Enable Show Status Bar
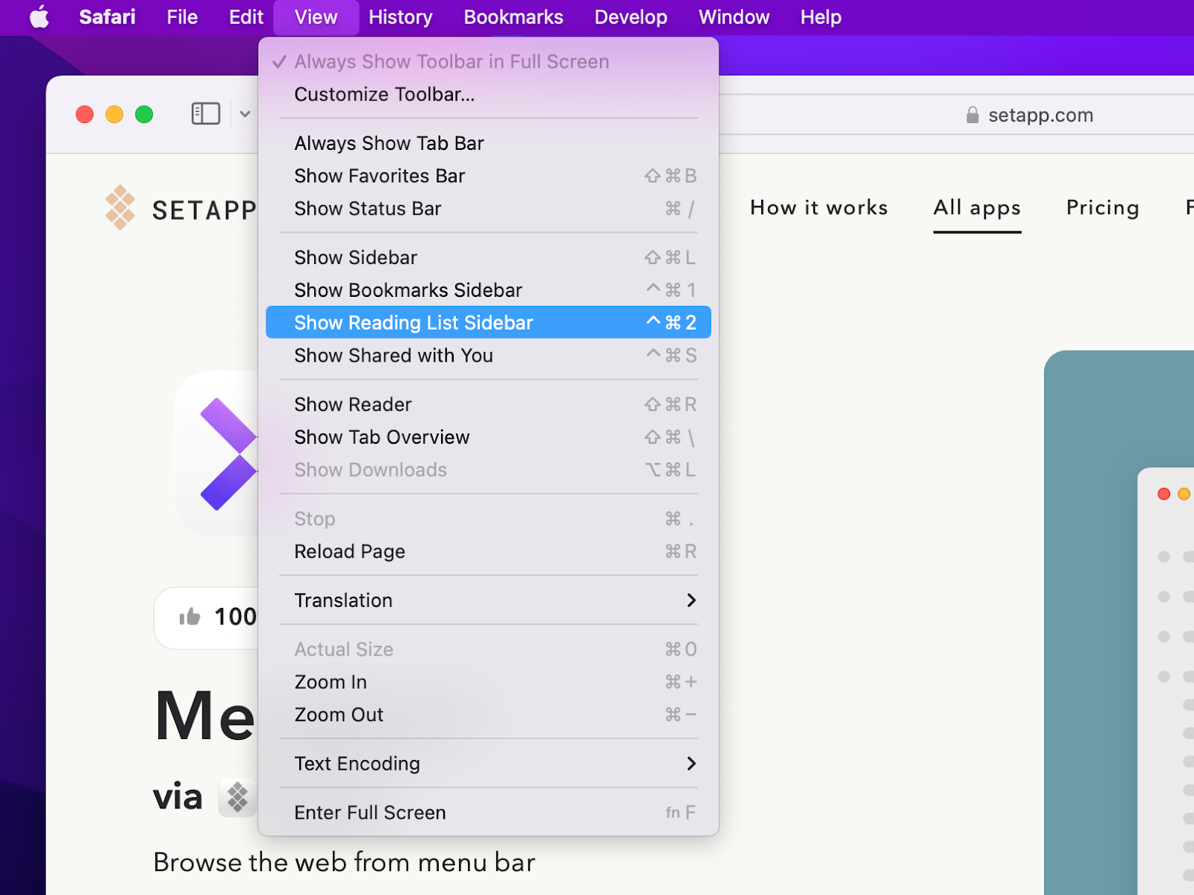 pos(367,209)
